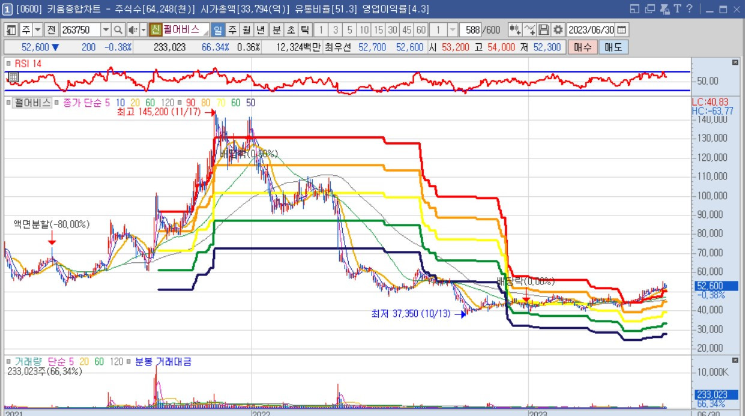Screen dimensions: 745x416
Task: Click the 신 badge before 필어비스
Action: point(155,30)
